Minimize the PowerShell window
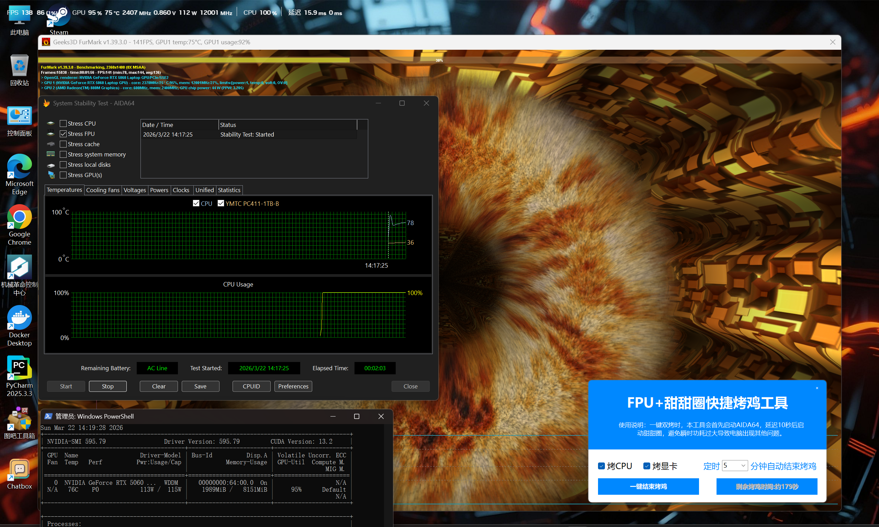 pos(333,416)
